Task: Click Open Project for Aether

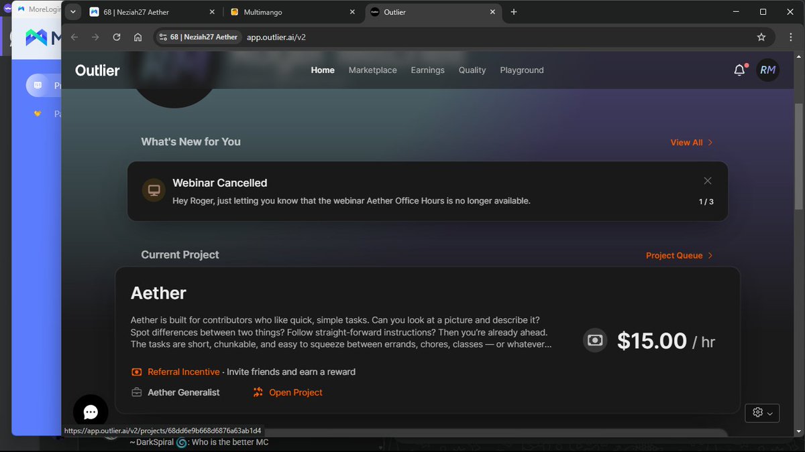Action: [296, 392]
